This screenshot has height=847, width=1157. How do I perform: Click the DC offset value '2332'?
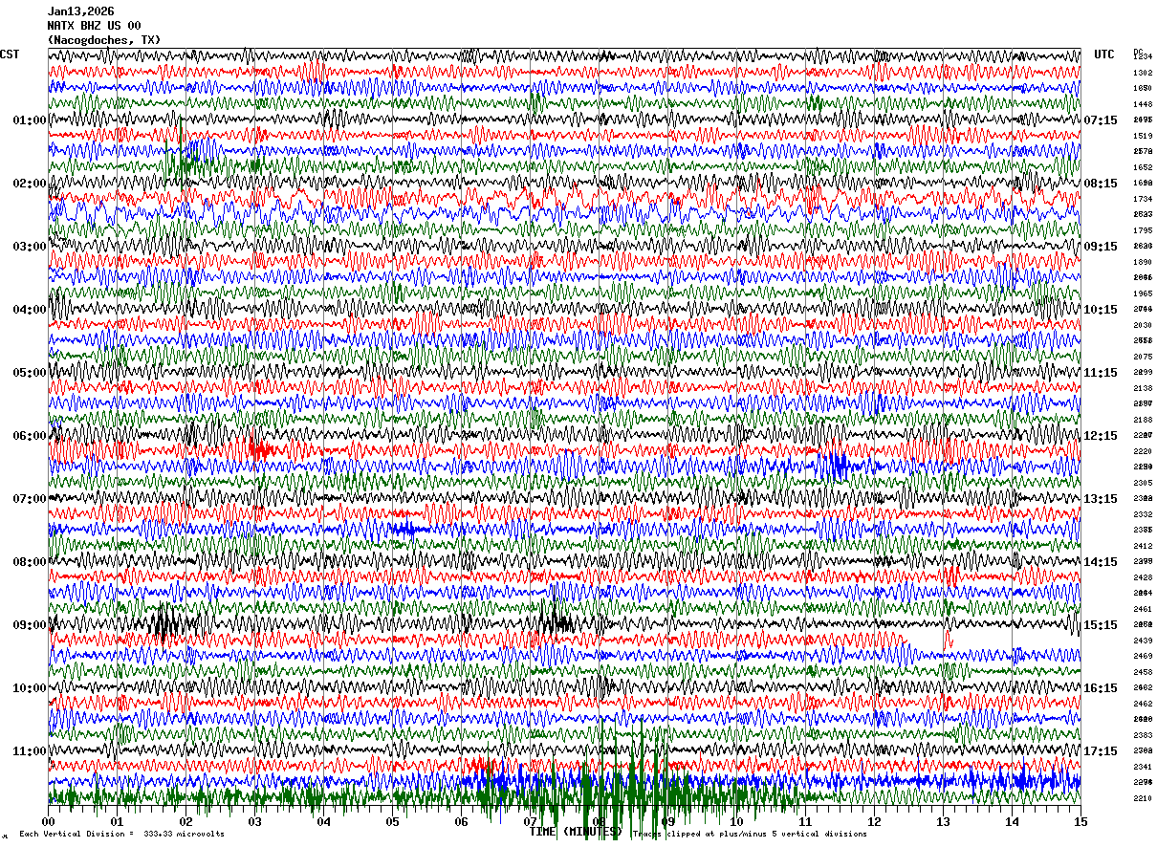[1143, 514]
